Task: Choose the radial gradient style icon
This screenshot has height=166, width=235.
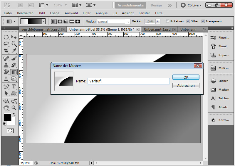Action: (60, 21)
